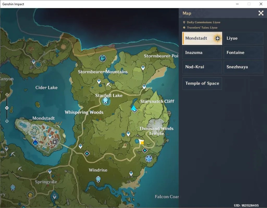Close the Map region panel

pos(261,13)
